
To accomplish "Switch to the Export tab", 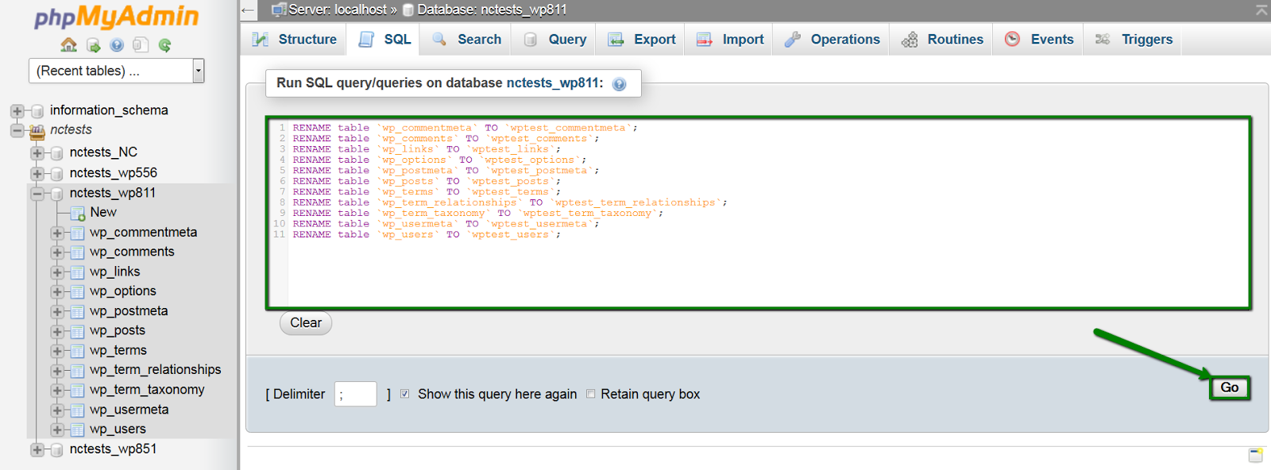I will (641, 39).
